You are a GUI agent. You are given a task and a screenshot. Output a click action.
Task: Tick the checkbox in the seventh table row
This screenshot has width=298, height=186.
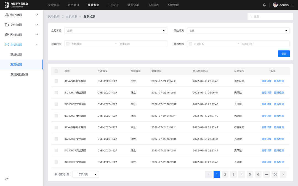point(56,150)
